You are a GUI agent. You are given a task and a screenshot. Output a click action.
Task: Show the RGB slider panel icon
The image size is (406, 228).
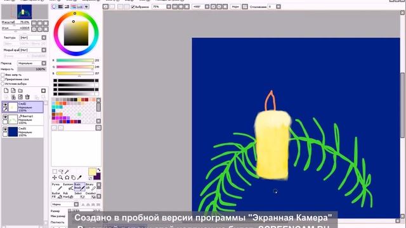coord(60,7)
